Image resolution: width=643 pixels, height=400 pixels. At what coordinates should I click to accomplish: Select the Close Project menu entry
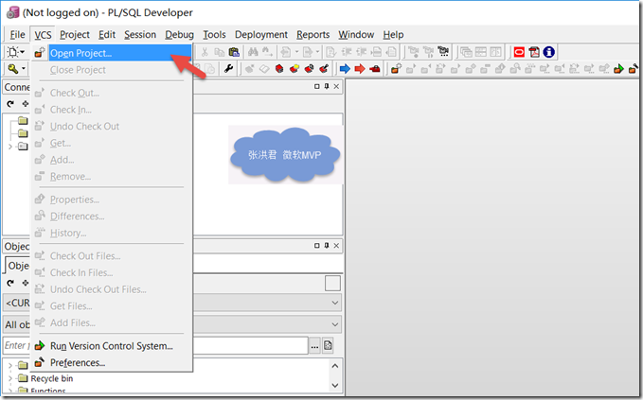112,70
